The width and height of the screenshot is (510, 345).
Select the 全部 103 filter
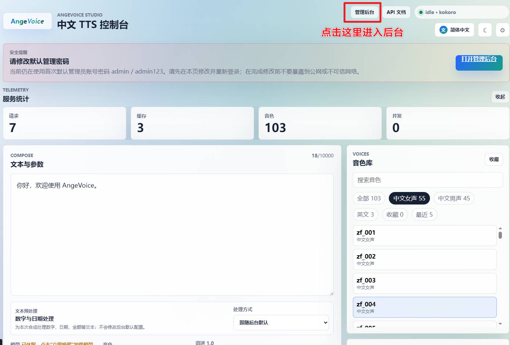tap(369, 198)
